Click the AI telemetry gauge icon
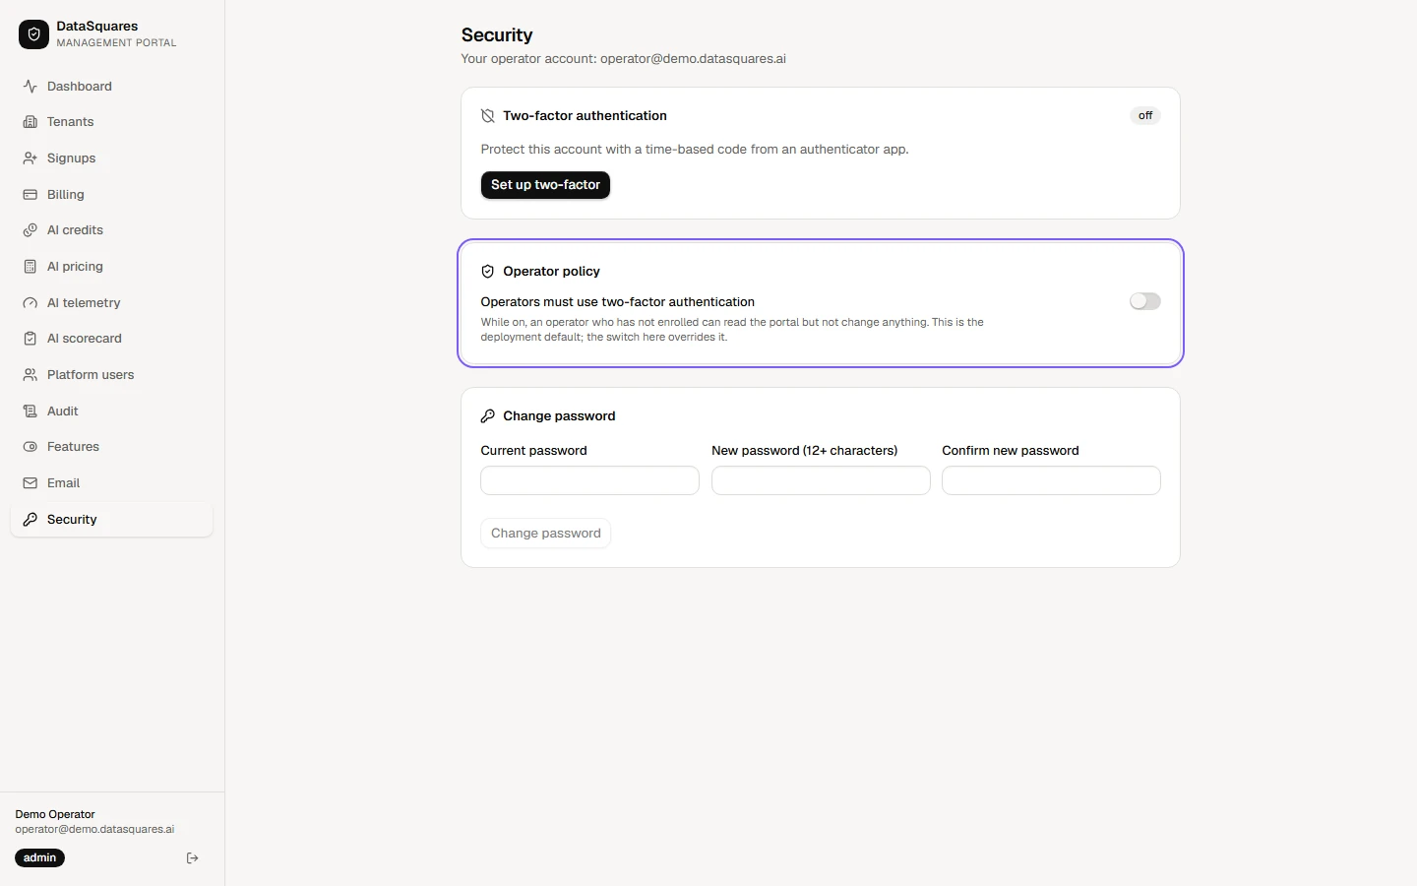The width and height of the screenshot is (1417, 886). click(31, 303)
